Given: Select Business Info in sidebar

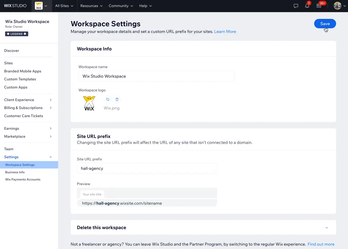Looking at the screenshot, I should click(15, 172).
